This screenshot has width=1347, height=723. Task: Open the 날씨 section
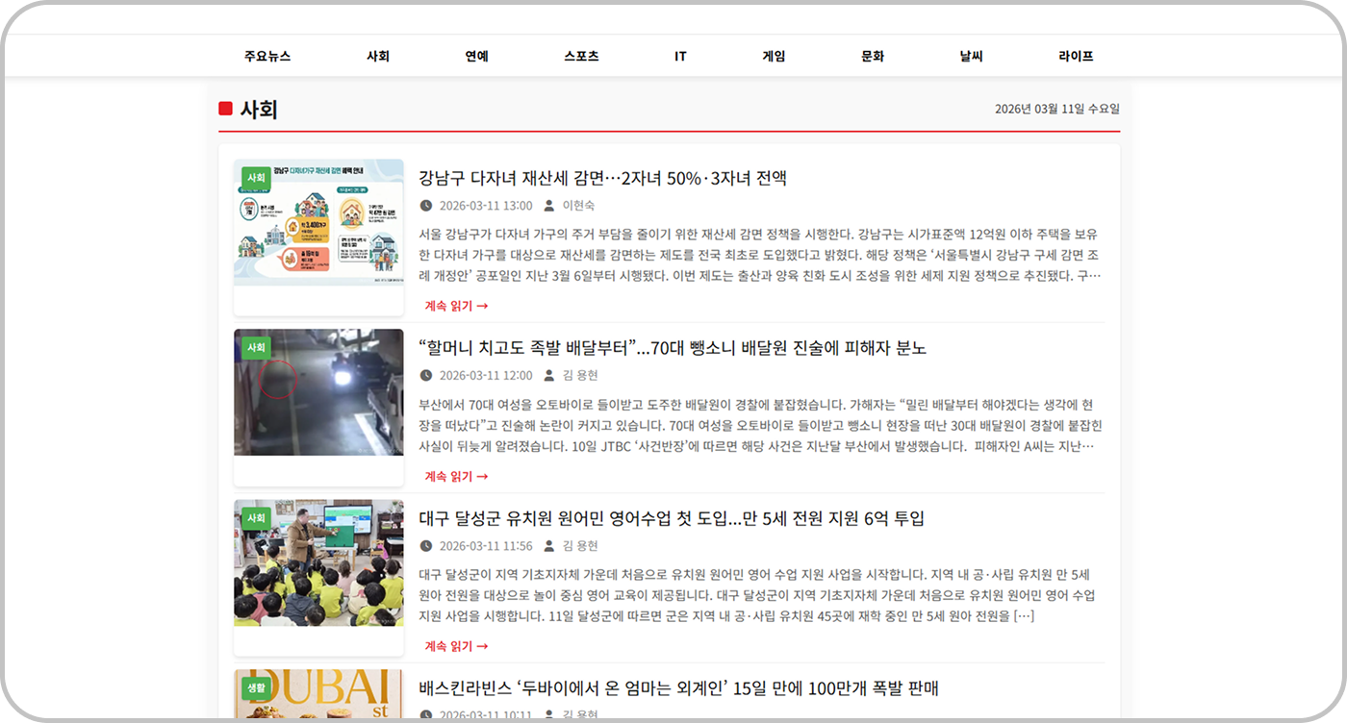[x=971, y=56]
